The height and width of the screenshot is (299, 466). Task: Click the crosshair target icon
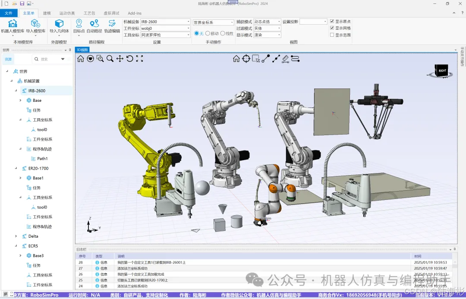(246, 59)
